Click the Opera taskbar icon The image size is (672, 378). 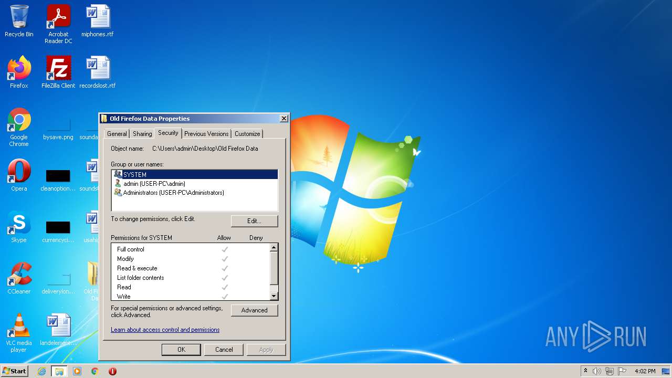tap(112, 371)
